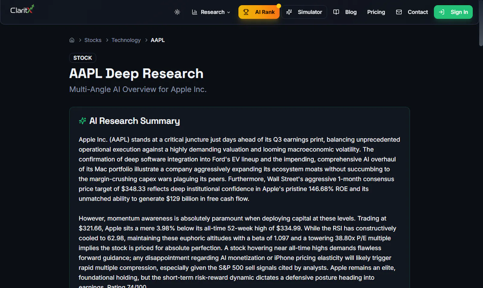Click the page vertical scrollbar thumb

point(481,23)
